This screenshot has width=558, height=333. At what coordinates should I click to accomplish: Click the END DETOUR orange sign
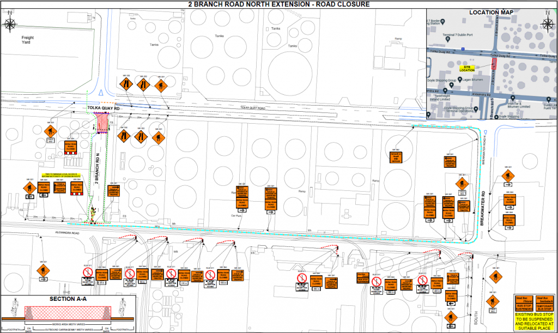click(x=396, y=156)
